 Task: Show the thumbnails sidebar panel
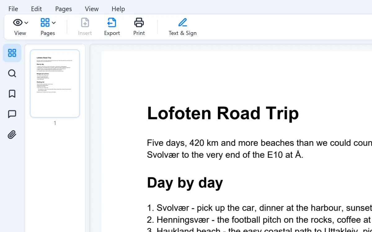[12, 53]
